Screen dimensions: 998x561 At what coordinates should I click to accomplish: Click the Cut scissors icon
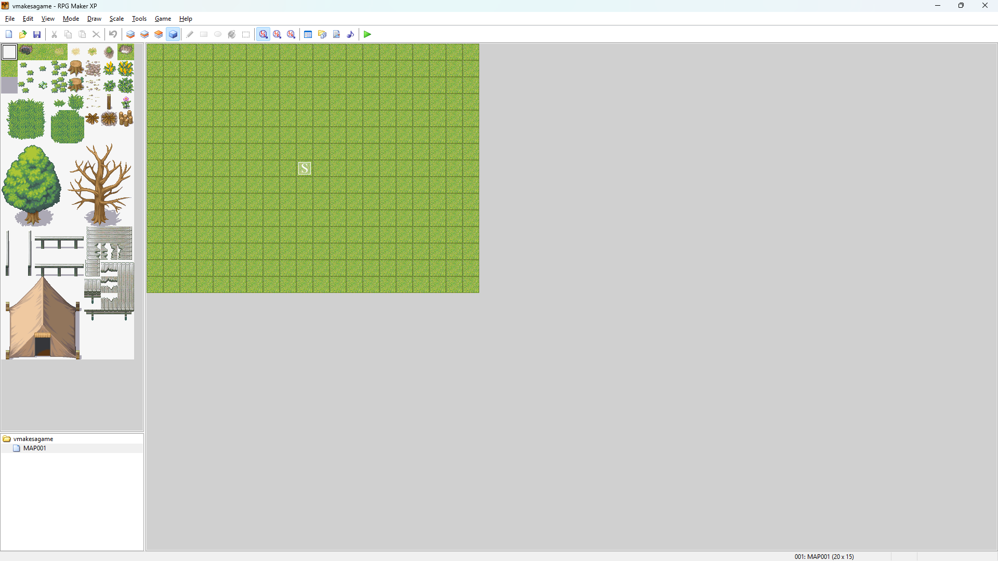tap(54, 34)
